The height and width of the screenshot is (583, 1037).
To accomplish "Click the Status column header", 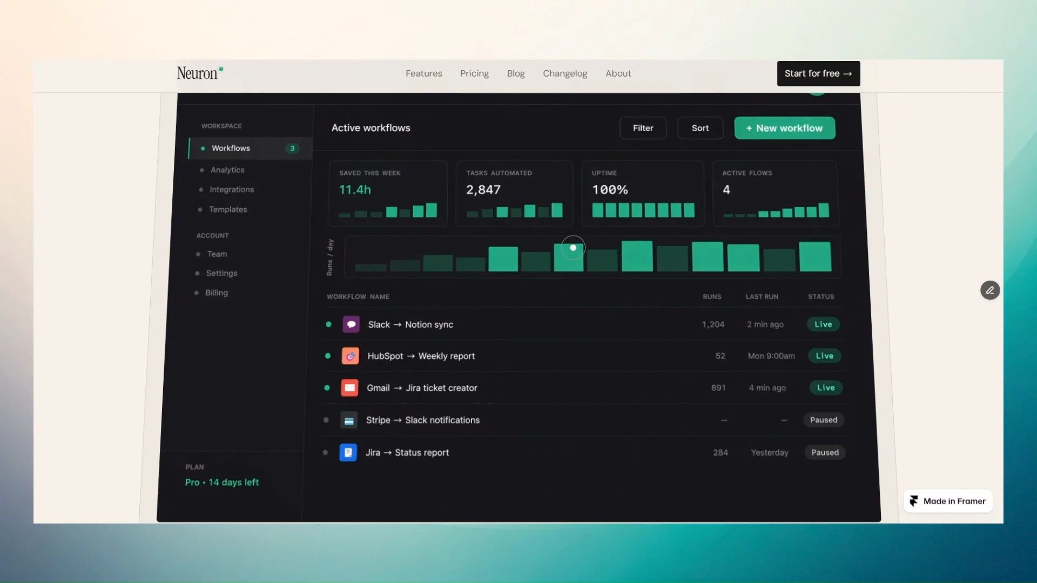I will 821,297.
